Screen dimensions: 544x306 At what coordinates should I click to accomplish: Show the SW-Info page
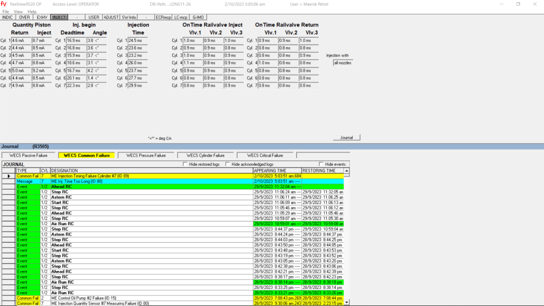(129, 17)
